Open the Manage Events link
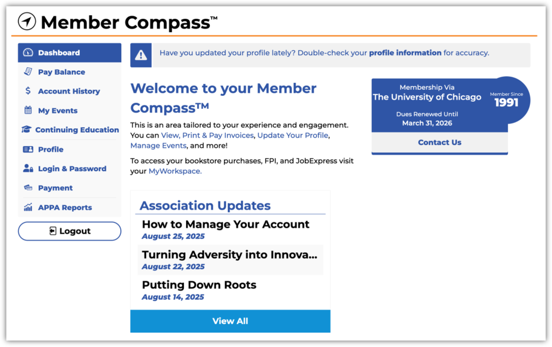The height and width of the screenshot is (347, 552). pyautogui.click(x=158, y=145)
